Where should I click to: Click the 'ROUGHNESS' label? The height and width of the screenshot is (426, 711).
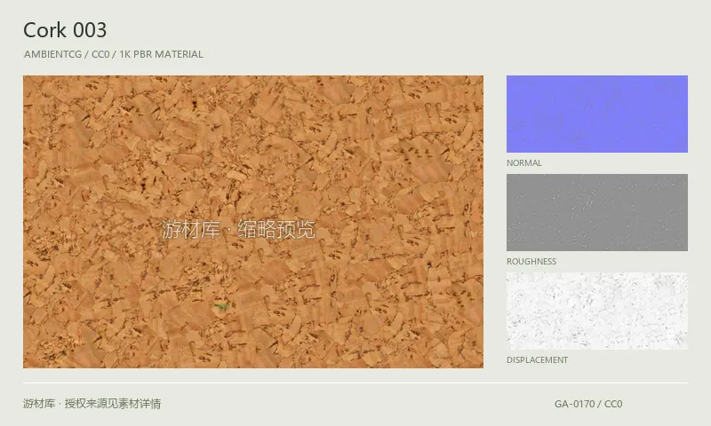[531, 262]
